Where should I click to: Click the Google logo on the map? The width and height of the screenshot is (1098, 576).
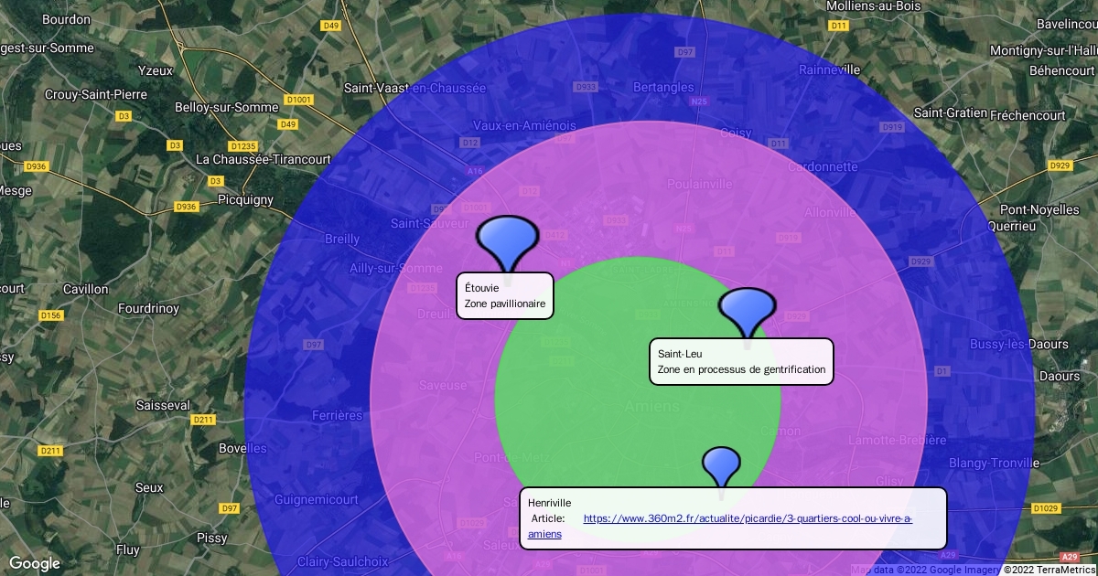(x=35, y=563)
